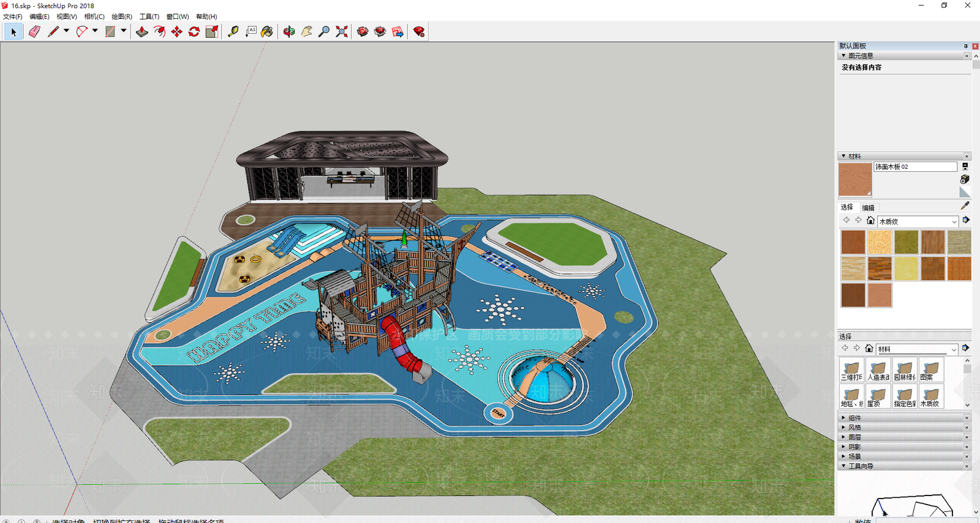Pick the Tape Measure tool
Viewport: 980px width, 523px height.
[233, 32]
